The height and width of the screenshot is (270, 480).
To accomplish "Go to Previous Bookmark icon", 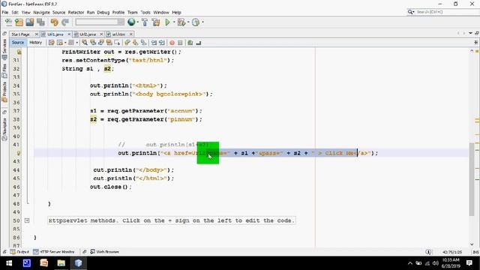I will 127,43.
